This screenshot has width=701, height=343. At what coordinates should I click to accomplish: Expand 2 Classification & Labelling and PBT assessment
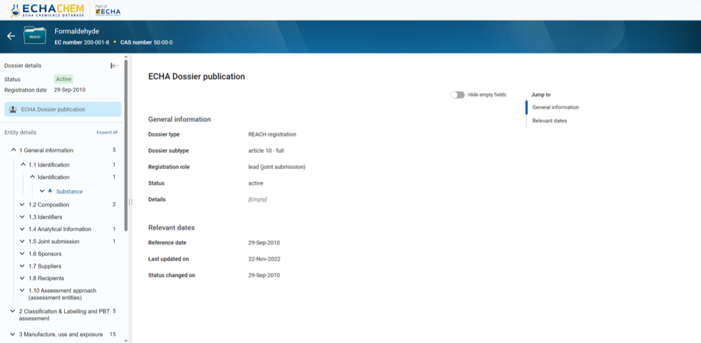click(13, 311)
